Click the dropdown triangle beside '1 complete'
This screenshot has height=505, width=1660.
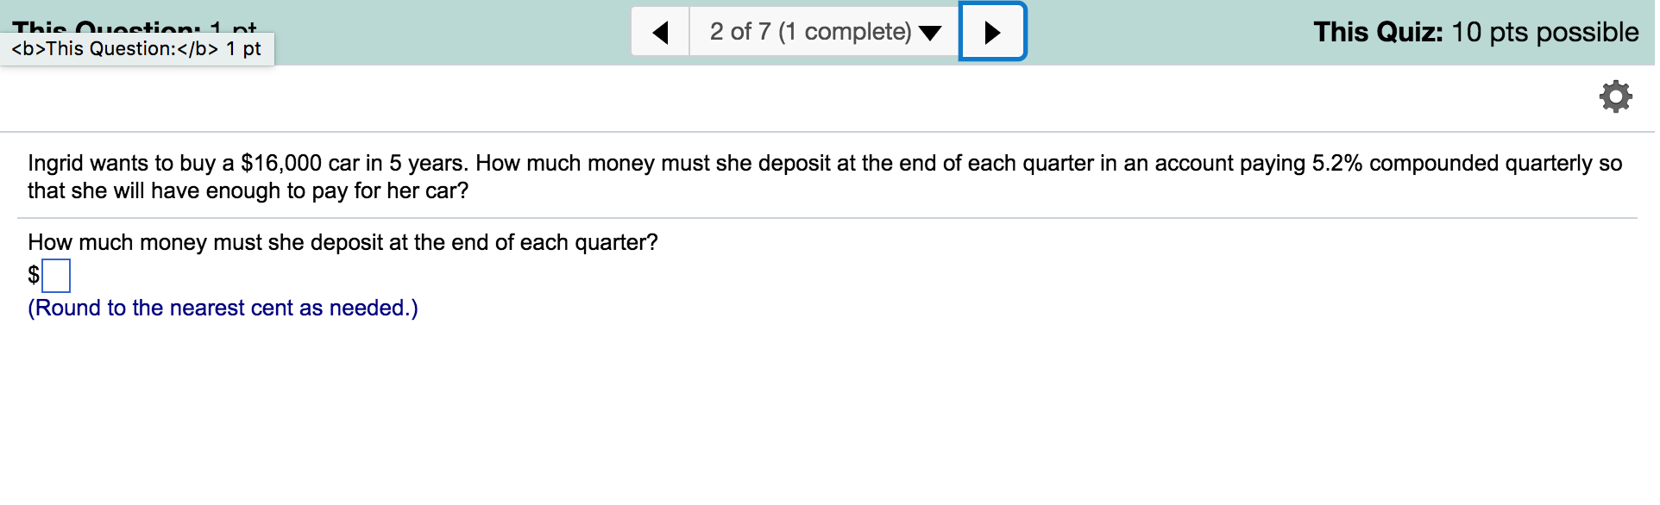click(x=930, y=34)
